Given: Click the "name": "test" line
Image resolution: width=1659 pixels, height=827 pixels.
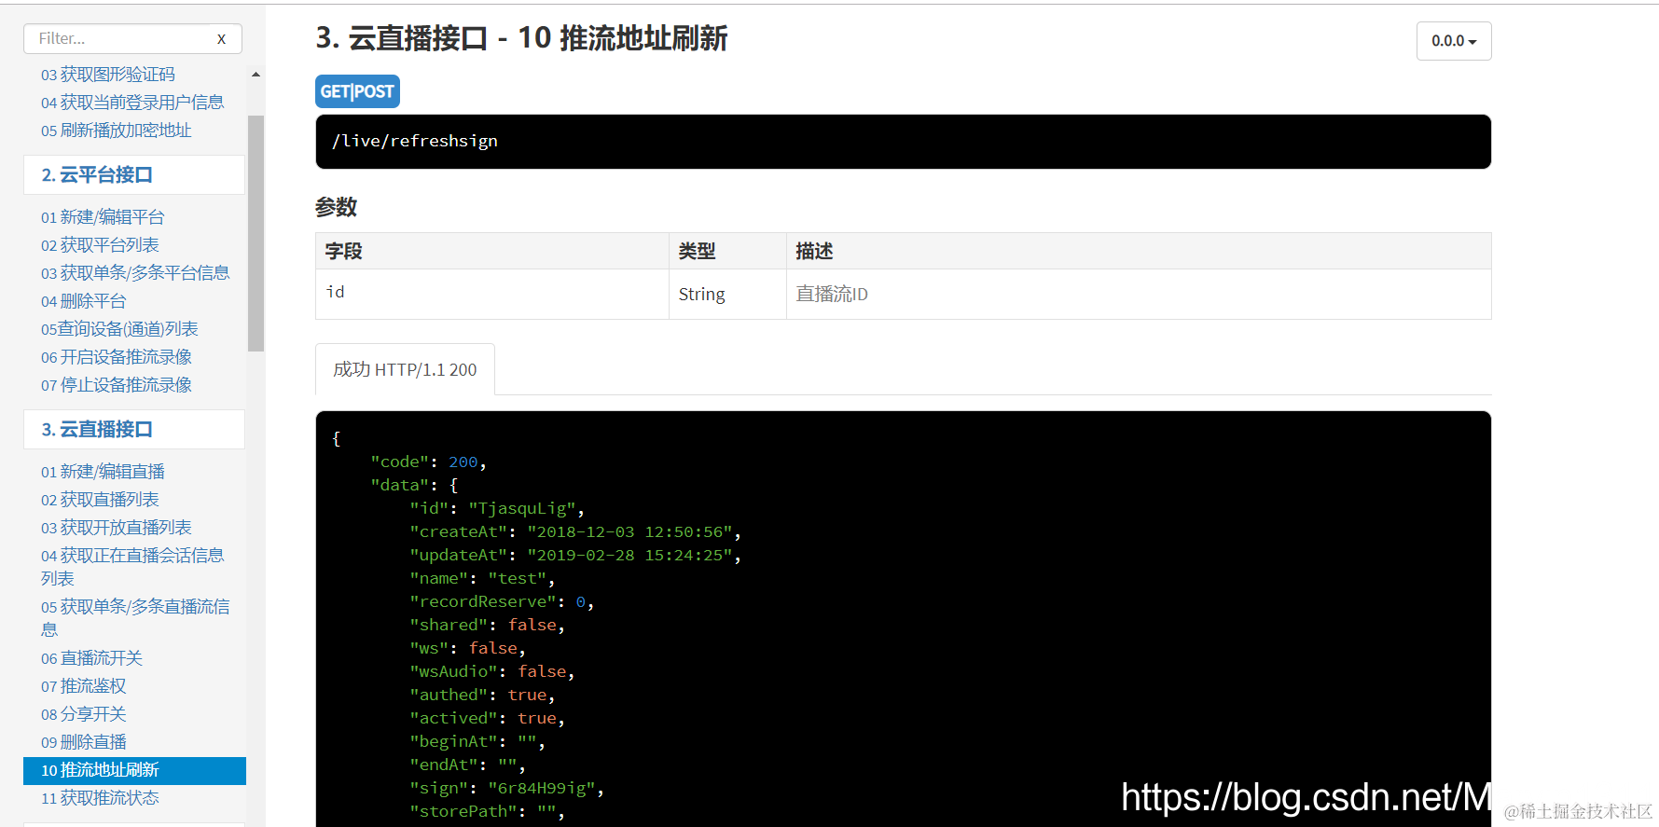Looking at the screenshot, I should click(482, 578).
